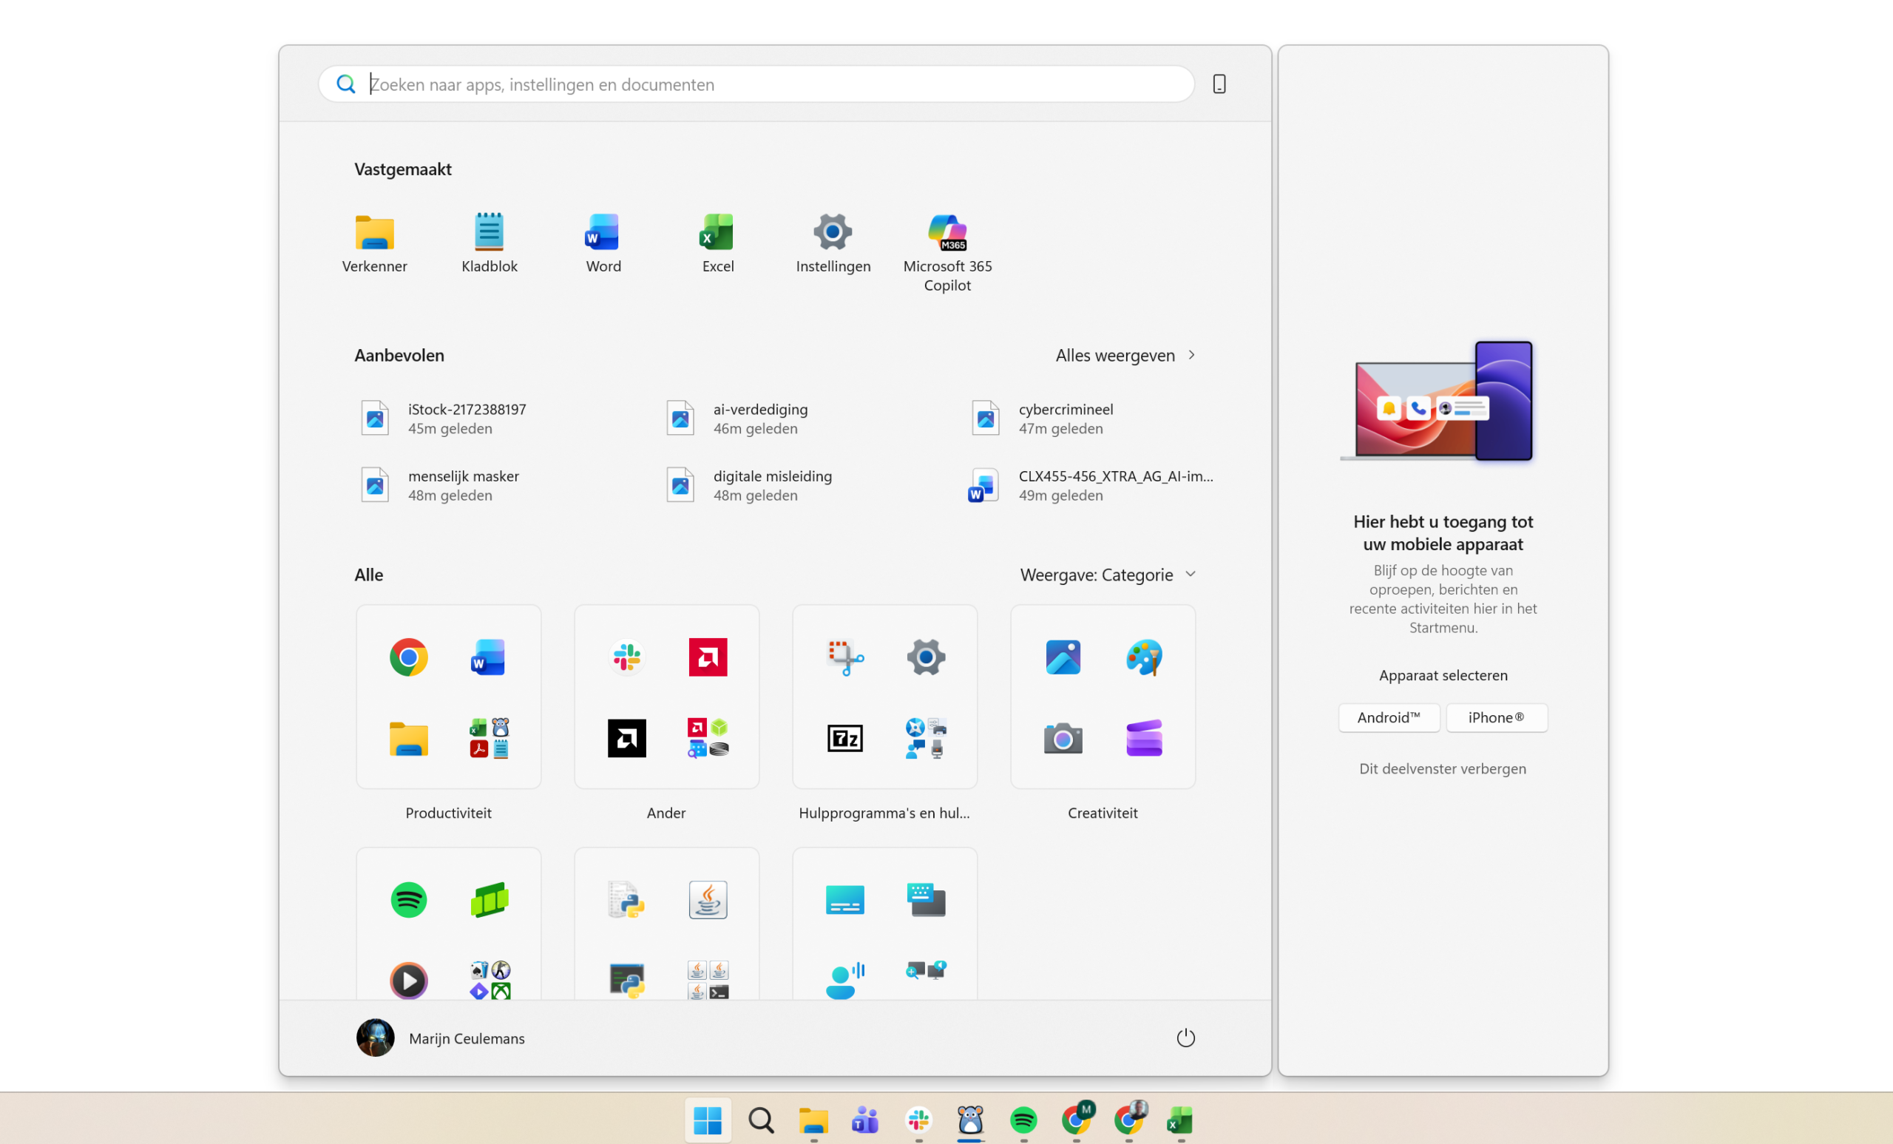Viewport: 1893px width, 1144px height.
Task: Click the phone icon beside search bar
Action: (1219, 84)
